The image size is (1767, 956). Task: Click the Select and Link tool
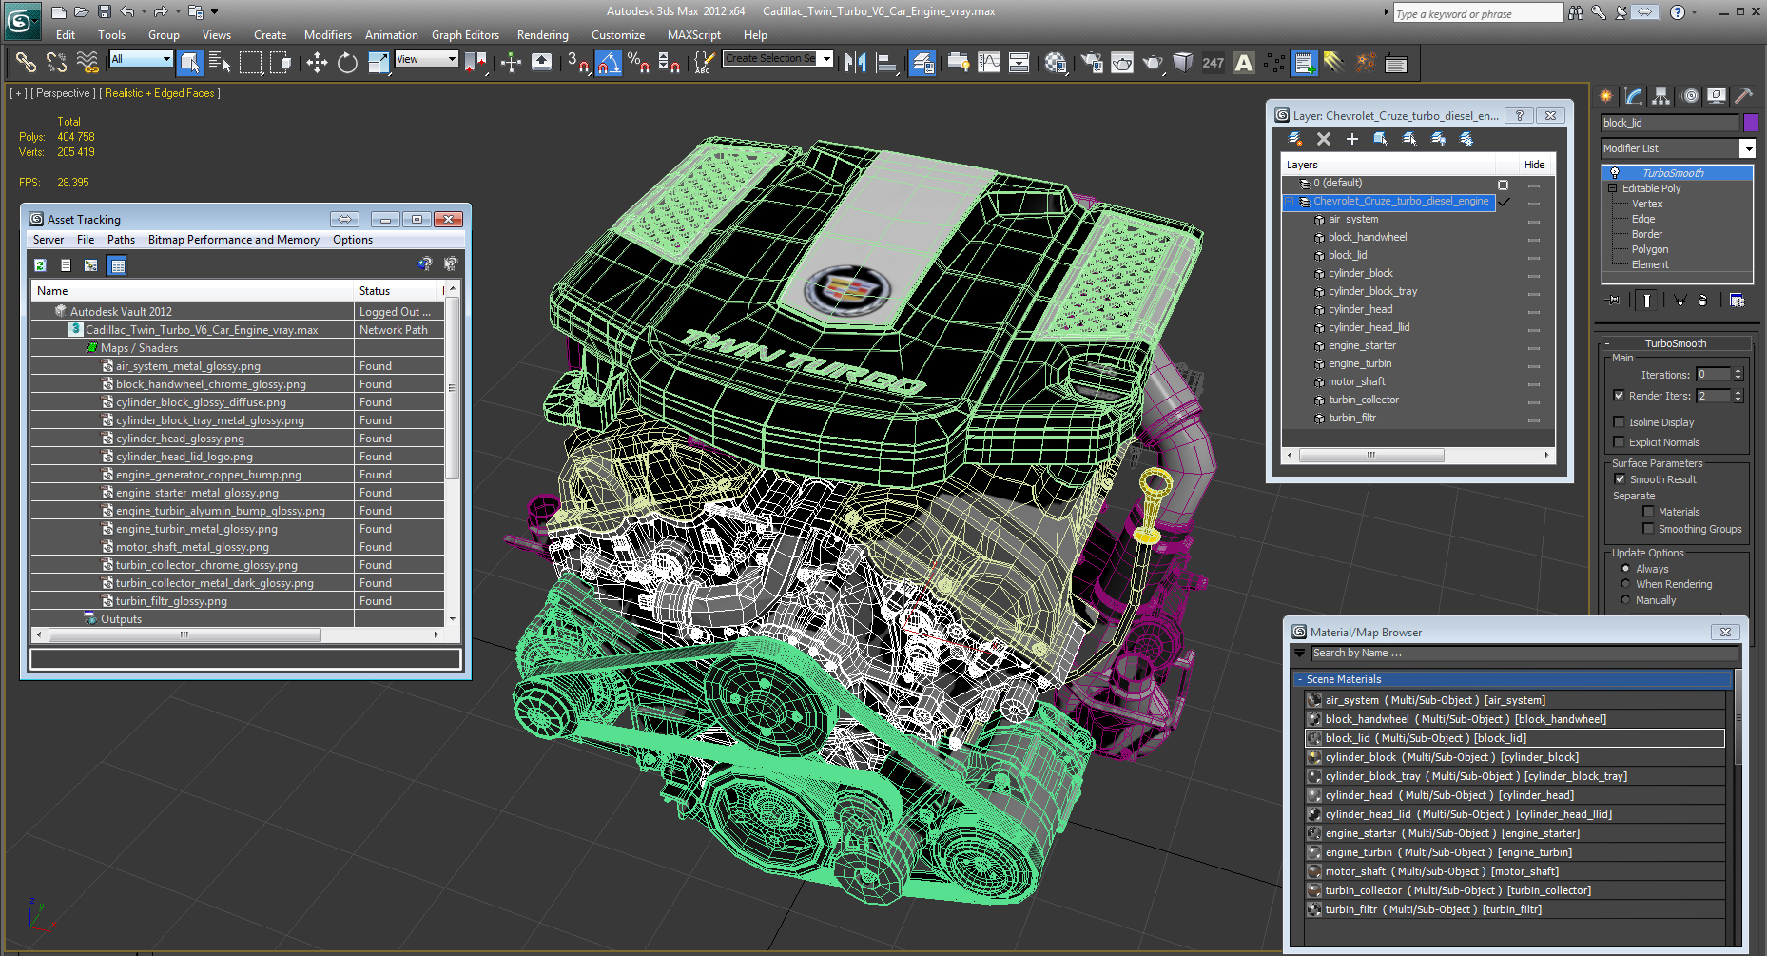tap(26, 63)
